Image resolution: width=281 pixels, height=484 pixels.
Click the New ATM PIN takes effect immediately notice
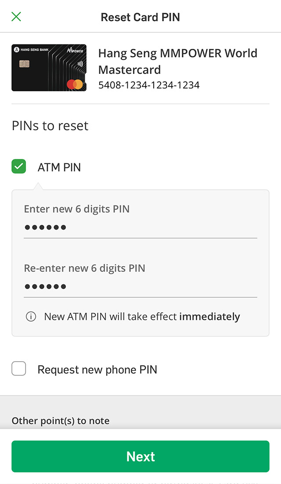pyautogui.click(x=142, y=317)
